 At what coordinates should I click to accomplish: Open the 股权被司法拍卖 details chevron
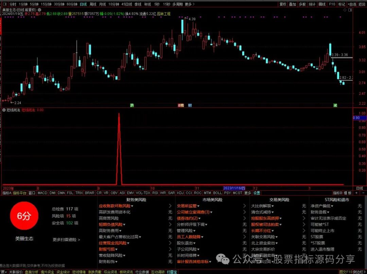click(x=304, y=224)
